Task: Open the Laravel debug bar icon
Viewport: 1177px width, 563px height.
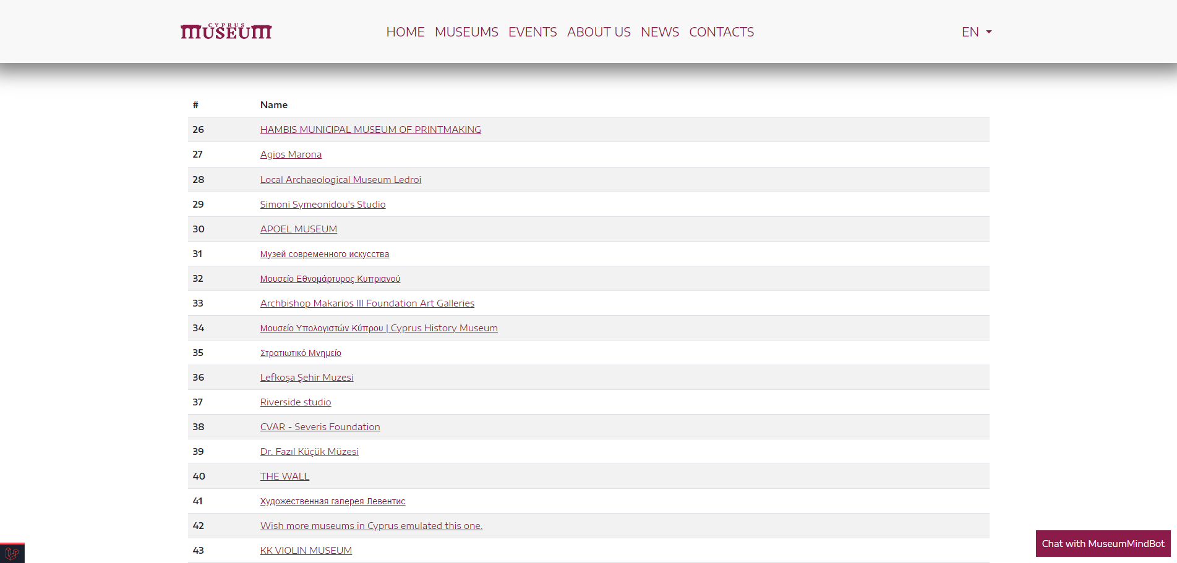Action: coord(12,553)
